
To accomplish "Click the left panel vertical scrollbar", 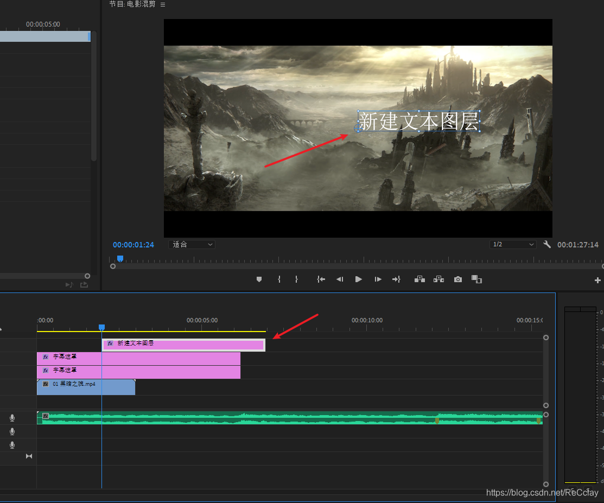I will click(93, 96).
